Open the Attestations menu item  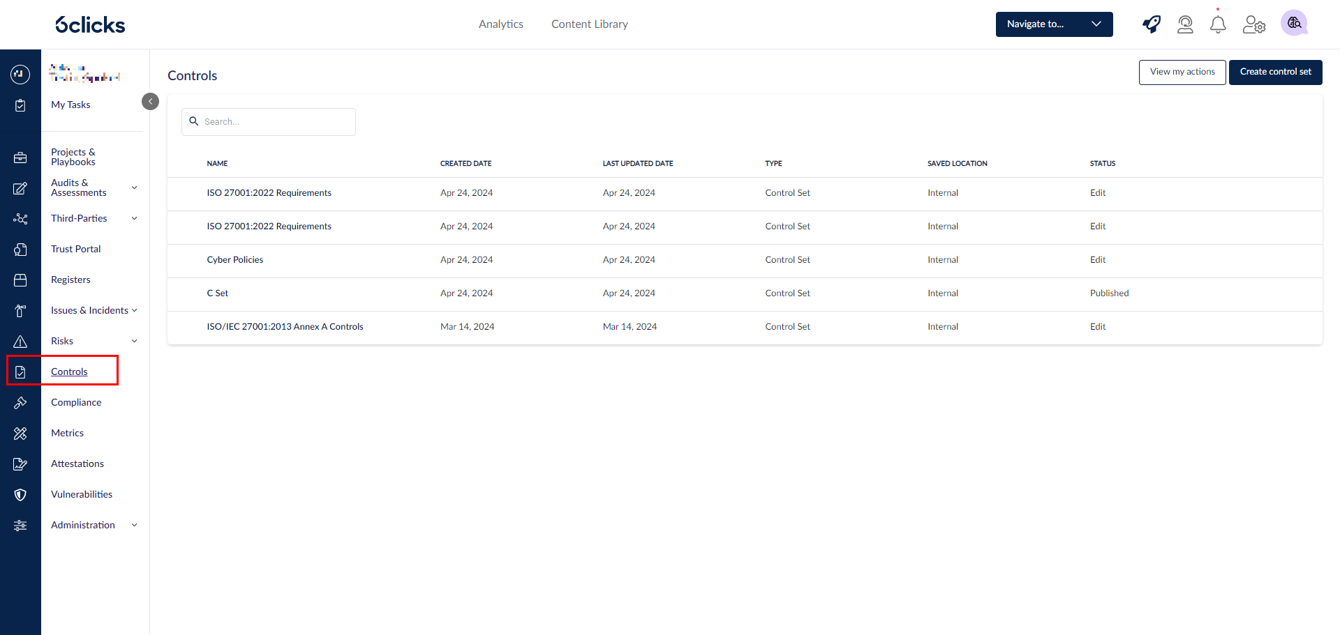click(77, 464)
